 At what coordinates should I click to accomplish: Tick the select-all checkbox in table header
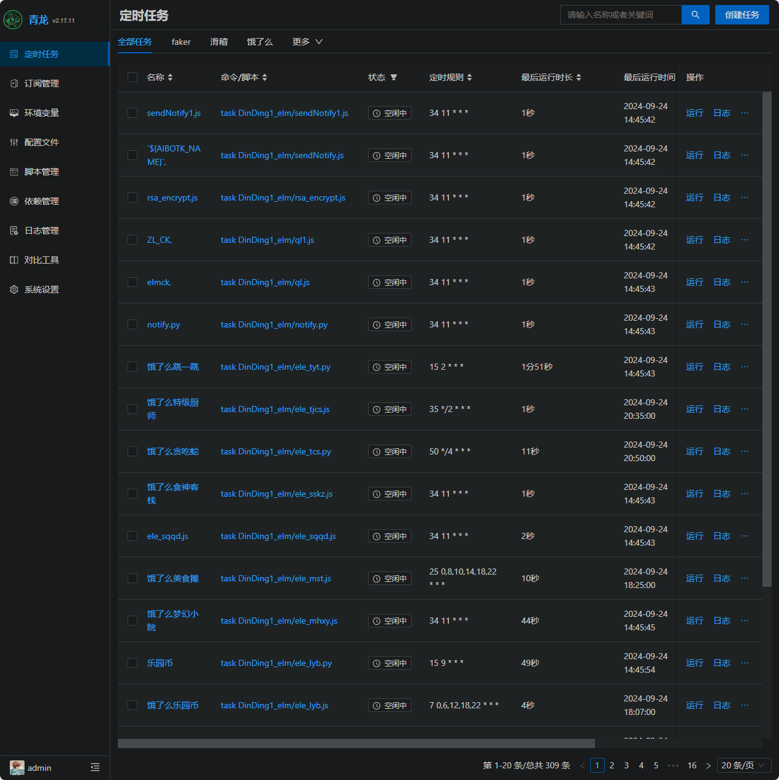click(x=132, y=77)
